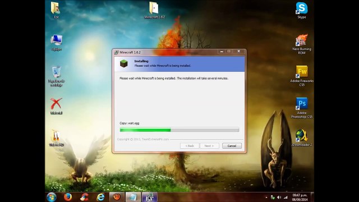
Task: Open the taskbar clock showing 09:47 p.m.
Action: pos(300,197)
